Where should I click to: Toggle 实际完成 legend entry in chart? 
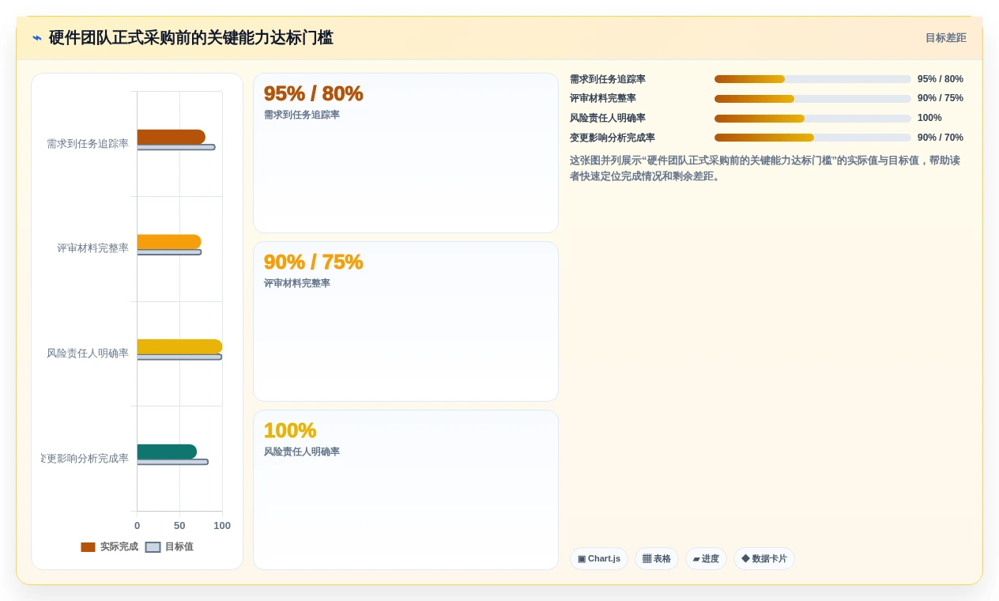pos(109,546)
